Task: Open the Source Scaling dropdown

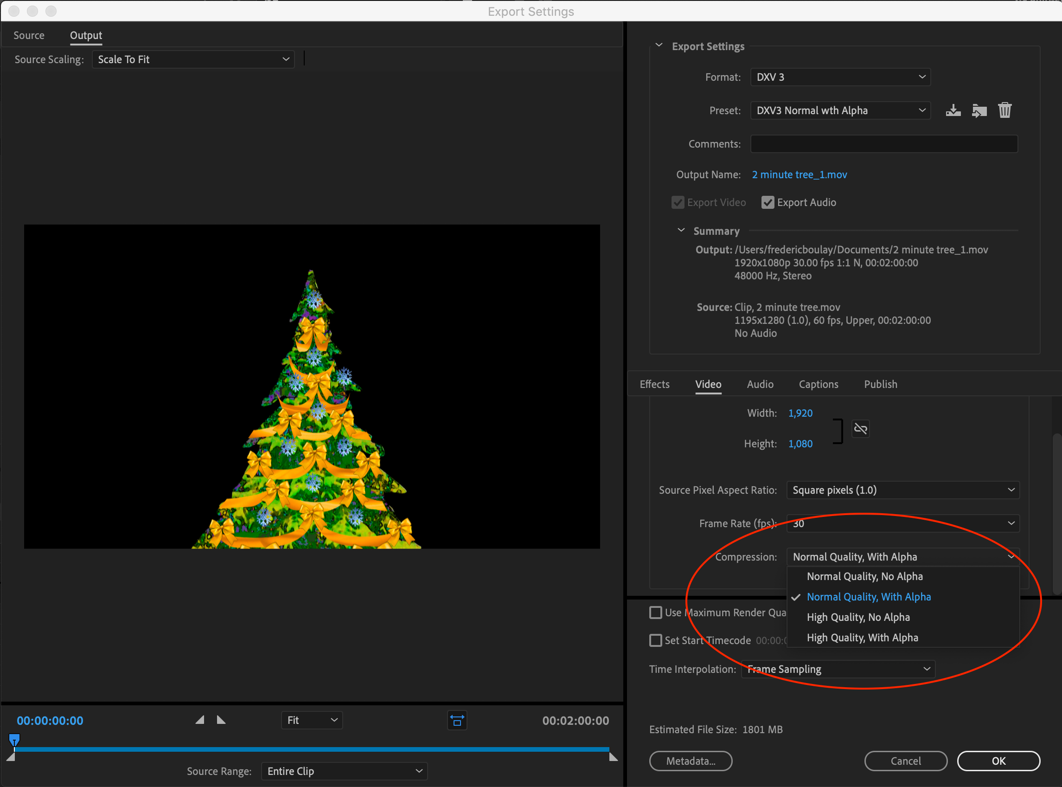Action: (x=193, y=59)
